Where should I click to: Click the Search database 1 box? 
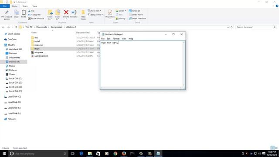click(x=256, y=27)
